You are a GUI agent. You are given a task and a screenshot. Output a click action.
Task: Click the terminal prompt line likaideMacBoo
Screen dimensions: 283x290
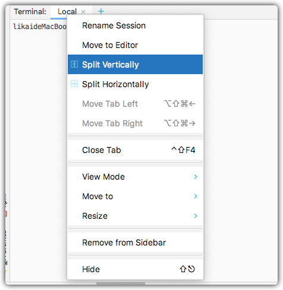point(40,27)
